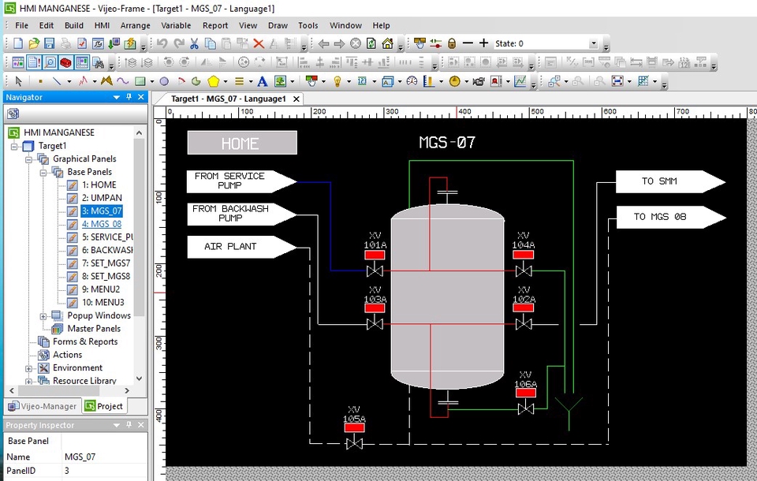Delete selection with red X icon
Viewport: 757px width, 481px height.
click(x=259, y=43)
